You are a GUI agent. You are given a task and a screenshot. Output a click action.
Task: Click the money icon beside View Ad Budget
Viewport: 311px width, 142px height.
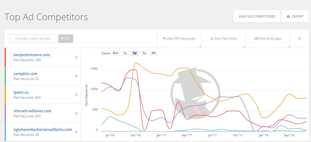(x=256, y=39)
